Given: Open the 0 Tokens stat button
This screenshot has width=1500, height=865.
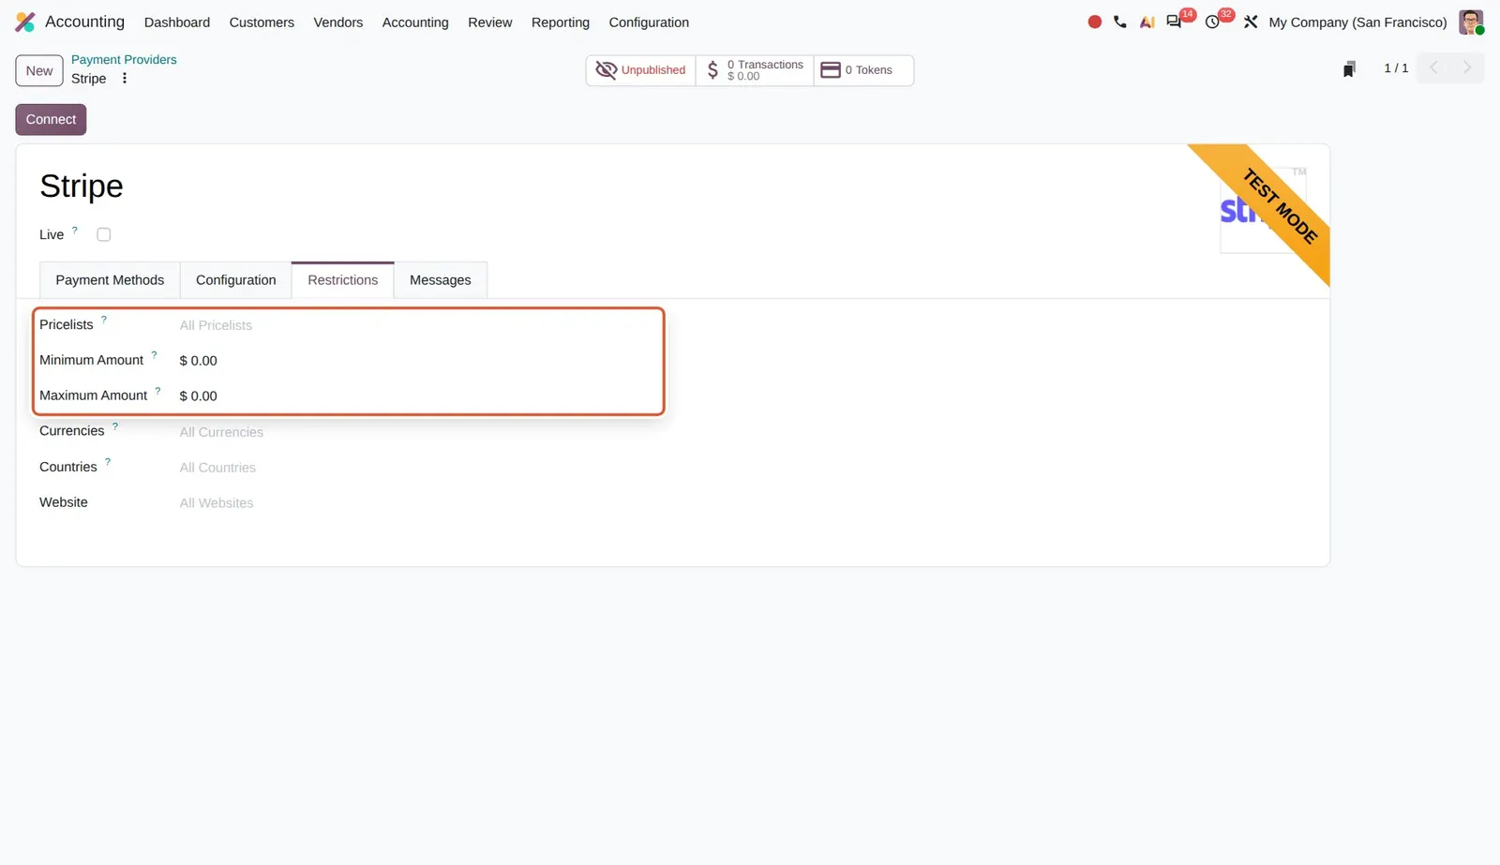Looking at the screenshot, I should click(863, 70).
